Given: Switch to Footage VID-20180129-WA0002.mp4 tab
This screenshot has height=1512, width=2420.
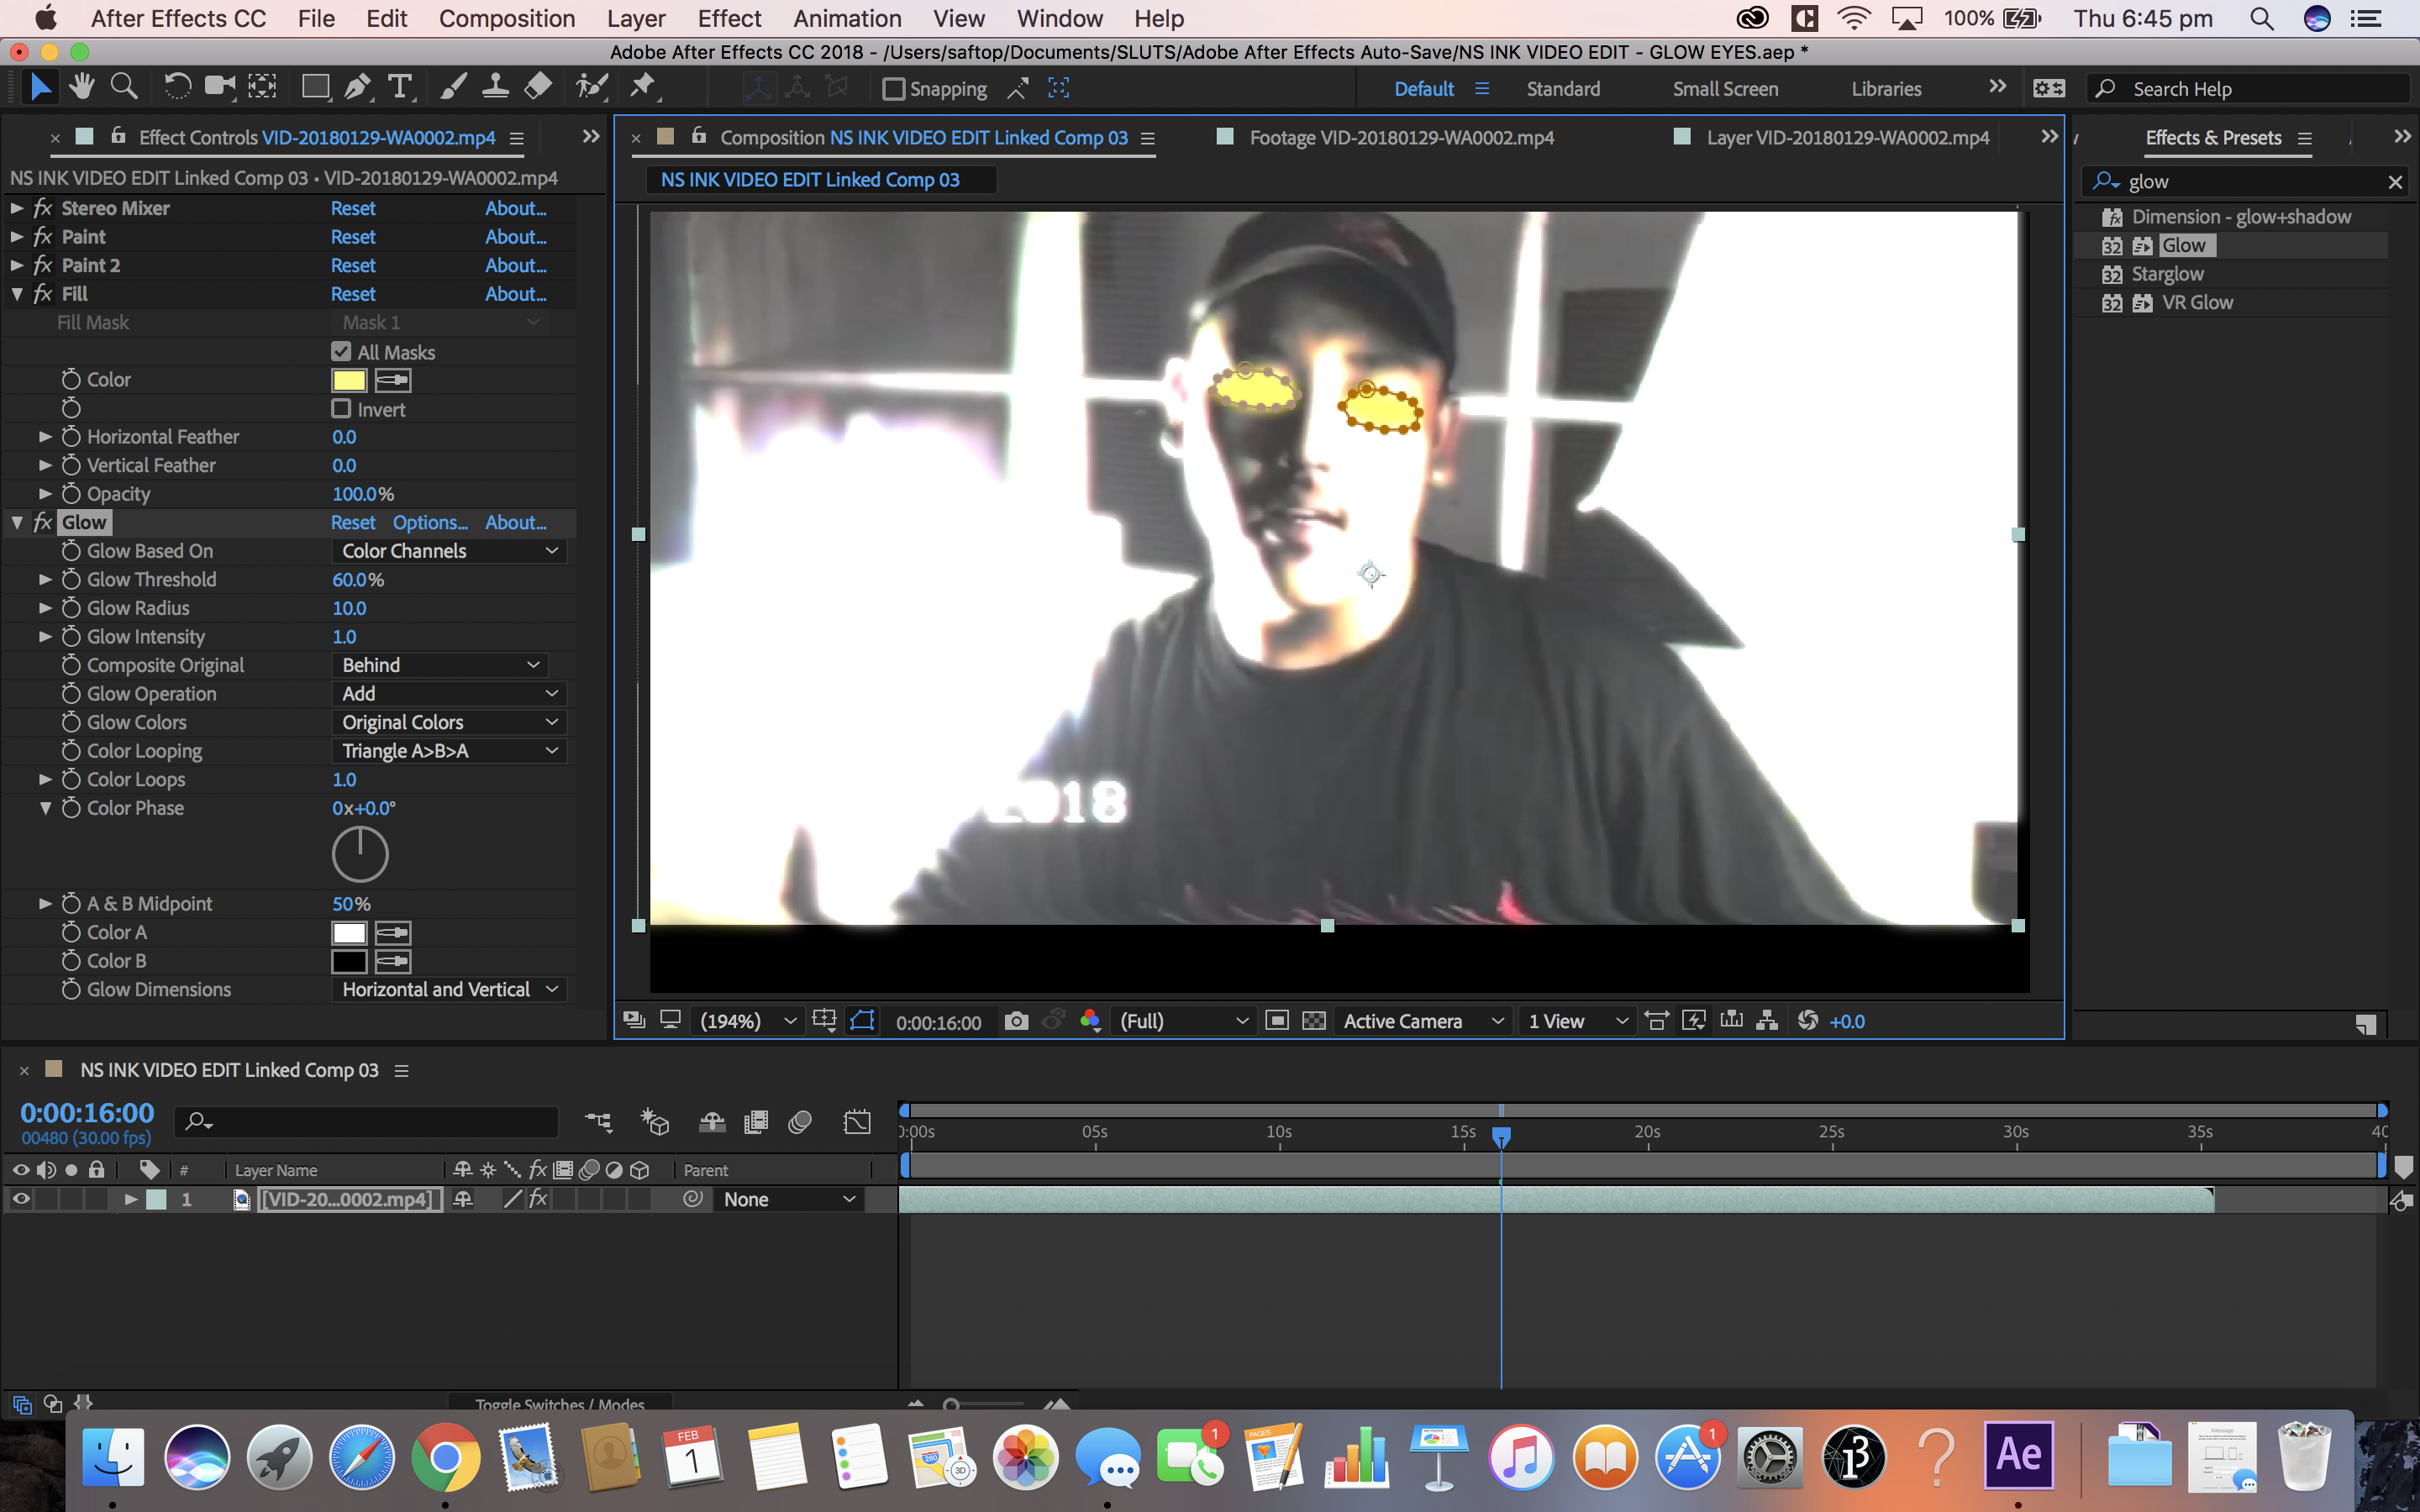Looking at the screenshot, I should [x=1400, y=138].
